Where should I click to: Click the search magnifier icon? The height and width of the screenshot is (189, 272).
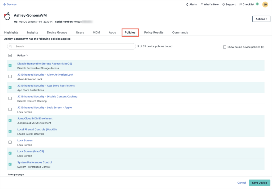11,46
